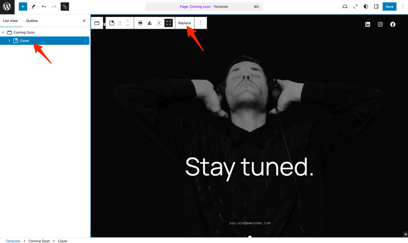Move the Cover block down
The image size is (408, 243).
pyautogui.click(x=127, y=25)
